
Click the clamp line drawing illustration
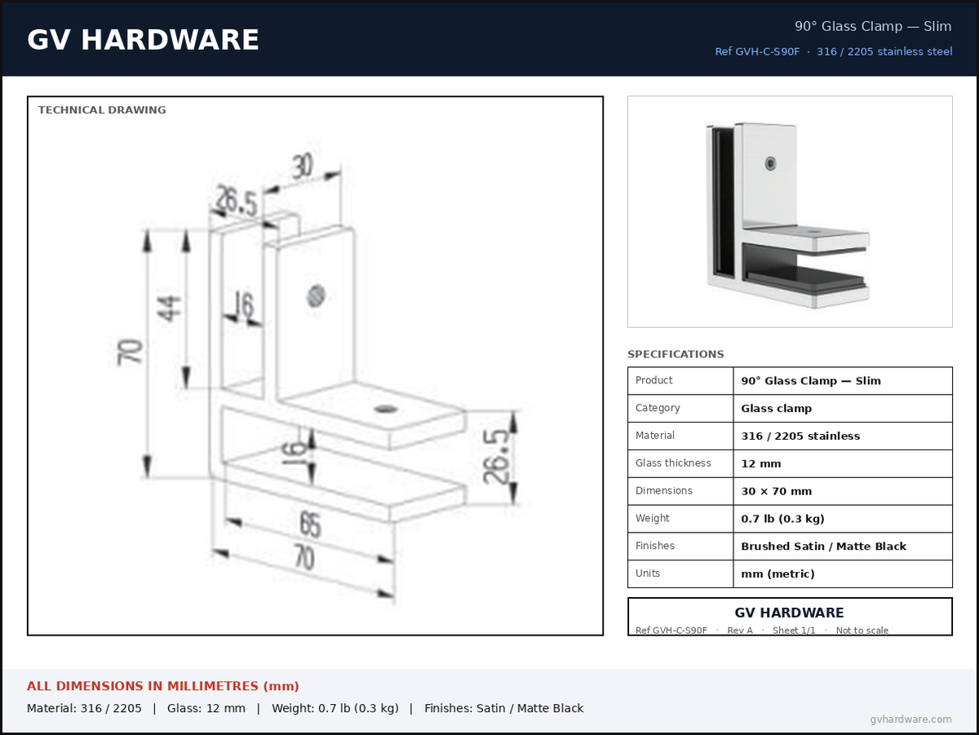315,375
